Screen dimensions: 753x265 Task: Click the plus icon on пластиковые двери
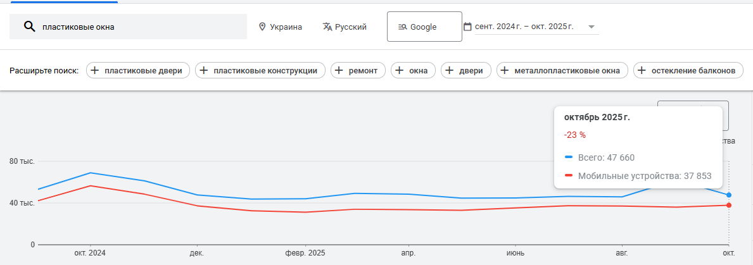point(94,71)
